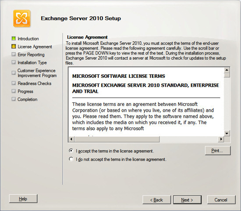Screen dimensions: 241x211
Task: Select 'I do not accept the terms' option
Action: [x=71, y=159]
